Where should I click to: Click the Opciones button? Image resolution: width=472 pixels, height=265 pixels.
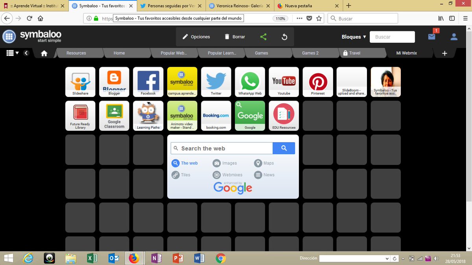click(x=196, y=37)
